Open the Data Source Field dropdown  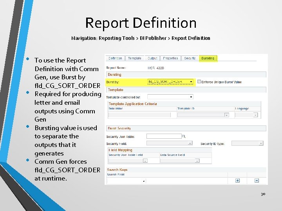pyautogui.click(x=180, y=161)
